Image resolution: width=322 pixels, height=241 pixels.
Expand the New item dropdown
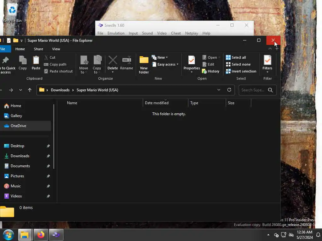pos(160,57)
